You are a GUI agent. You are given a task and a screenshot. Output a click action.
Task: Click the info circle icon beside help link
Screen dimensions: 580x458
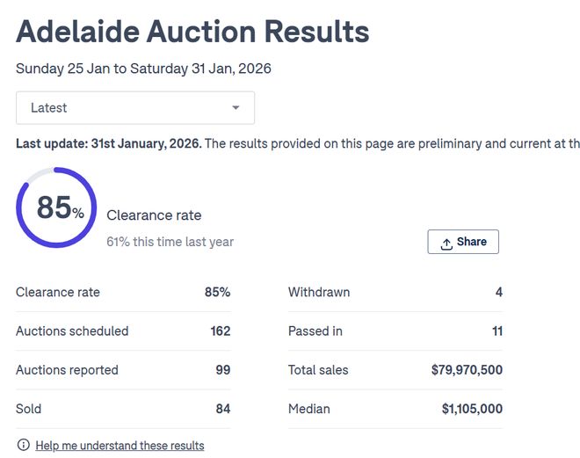point(23,445)
